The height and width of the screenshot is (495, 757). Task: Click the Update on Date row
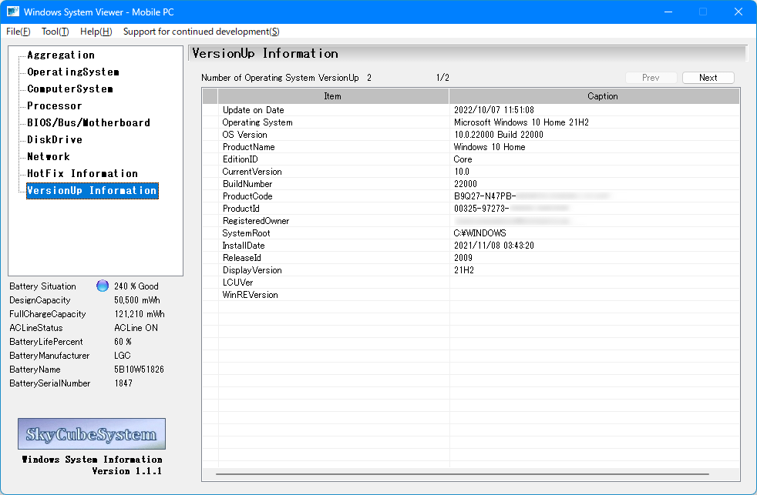click(x=471, y=110)
